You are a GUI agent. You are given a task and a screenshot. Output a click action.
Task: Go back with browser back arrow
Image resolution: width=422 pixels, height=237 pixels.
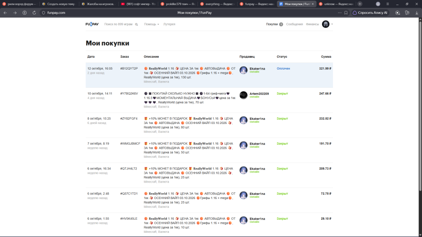point(5,13)
